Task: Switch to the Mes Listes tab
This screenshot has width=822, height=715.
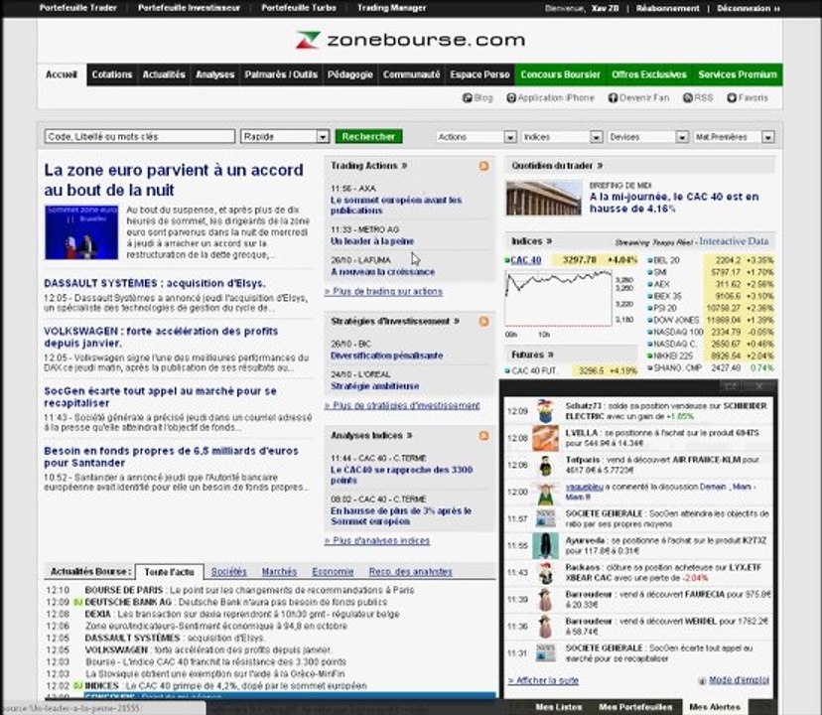Action: pos(559,707)
